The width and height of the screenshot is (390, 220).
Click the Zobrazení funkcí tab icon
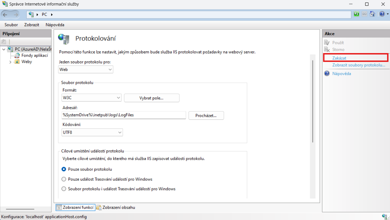[x=59, y=207]
